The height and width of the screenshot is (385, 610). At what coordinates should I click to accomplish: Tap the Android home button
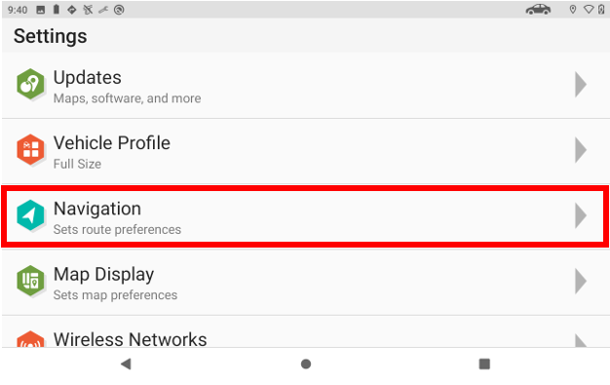[x=306, y=364]
